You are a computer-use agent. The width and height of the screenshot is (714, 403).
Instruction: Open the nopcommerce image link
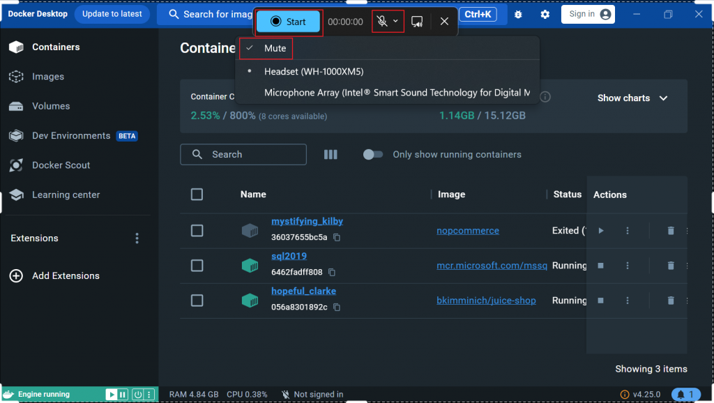click(x=468, y=230)
